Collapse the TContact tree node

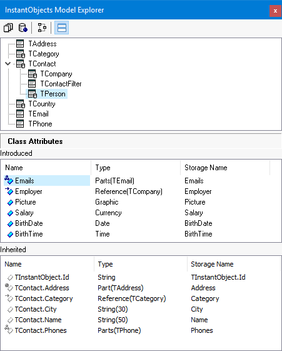[8, 64]
